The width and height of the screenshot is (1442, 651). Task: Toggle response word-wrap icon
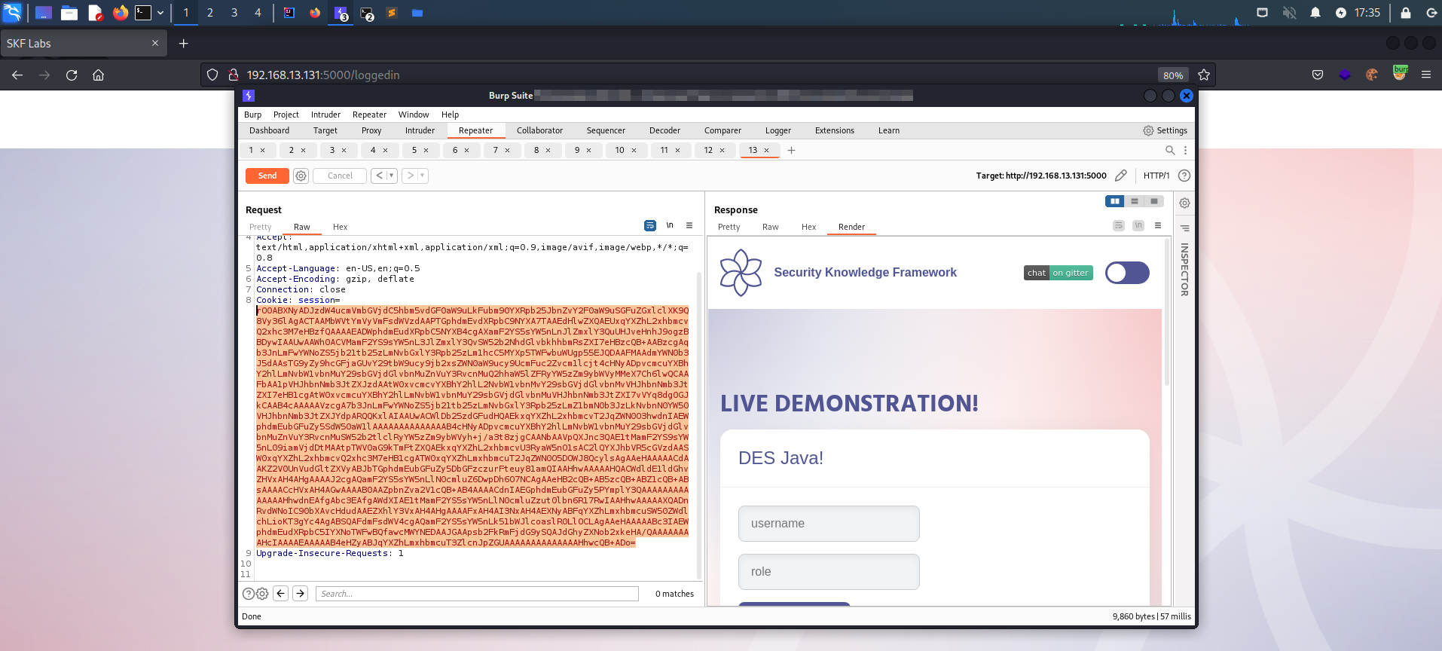tap(1119, 225)
